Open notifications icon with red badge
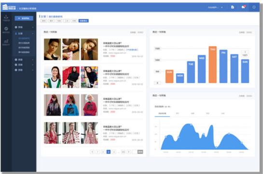The image size is (263, 174). coord(243,7)
